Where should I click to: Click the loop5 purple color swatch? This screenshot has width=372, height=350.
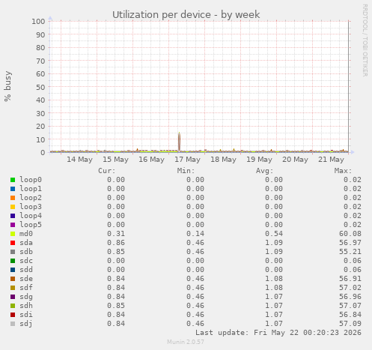13,225
